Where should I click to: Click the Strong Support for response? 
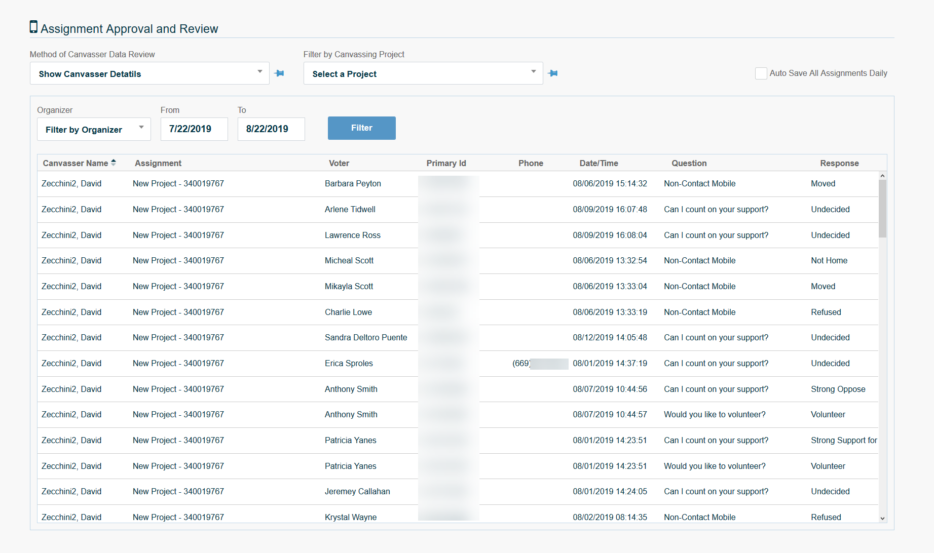coord(844,440)
